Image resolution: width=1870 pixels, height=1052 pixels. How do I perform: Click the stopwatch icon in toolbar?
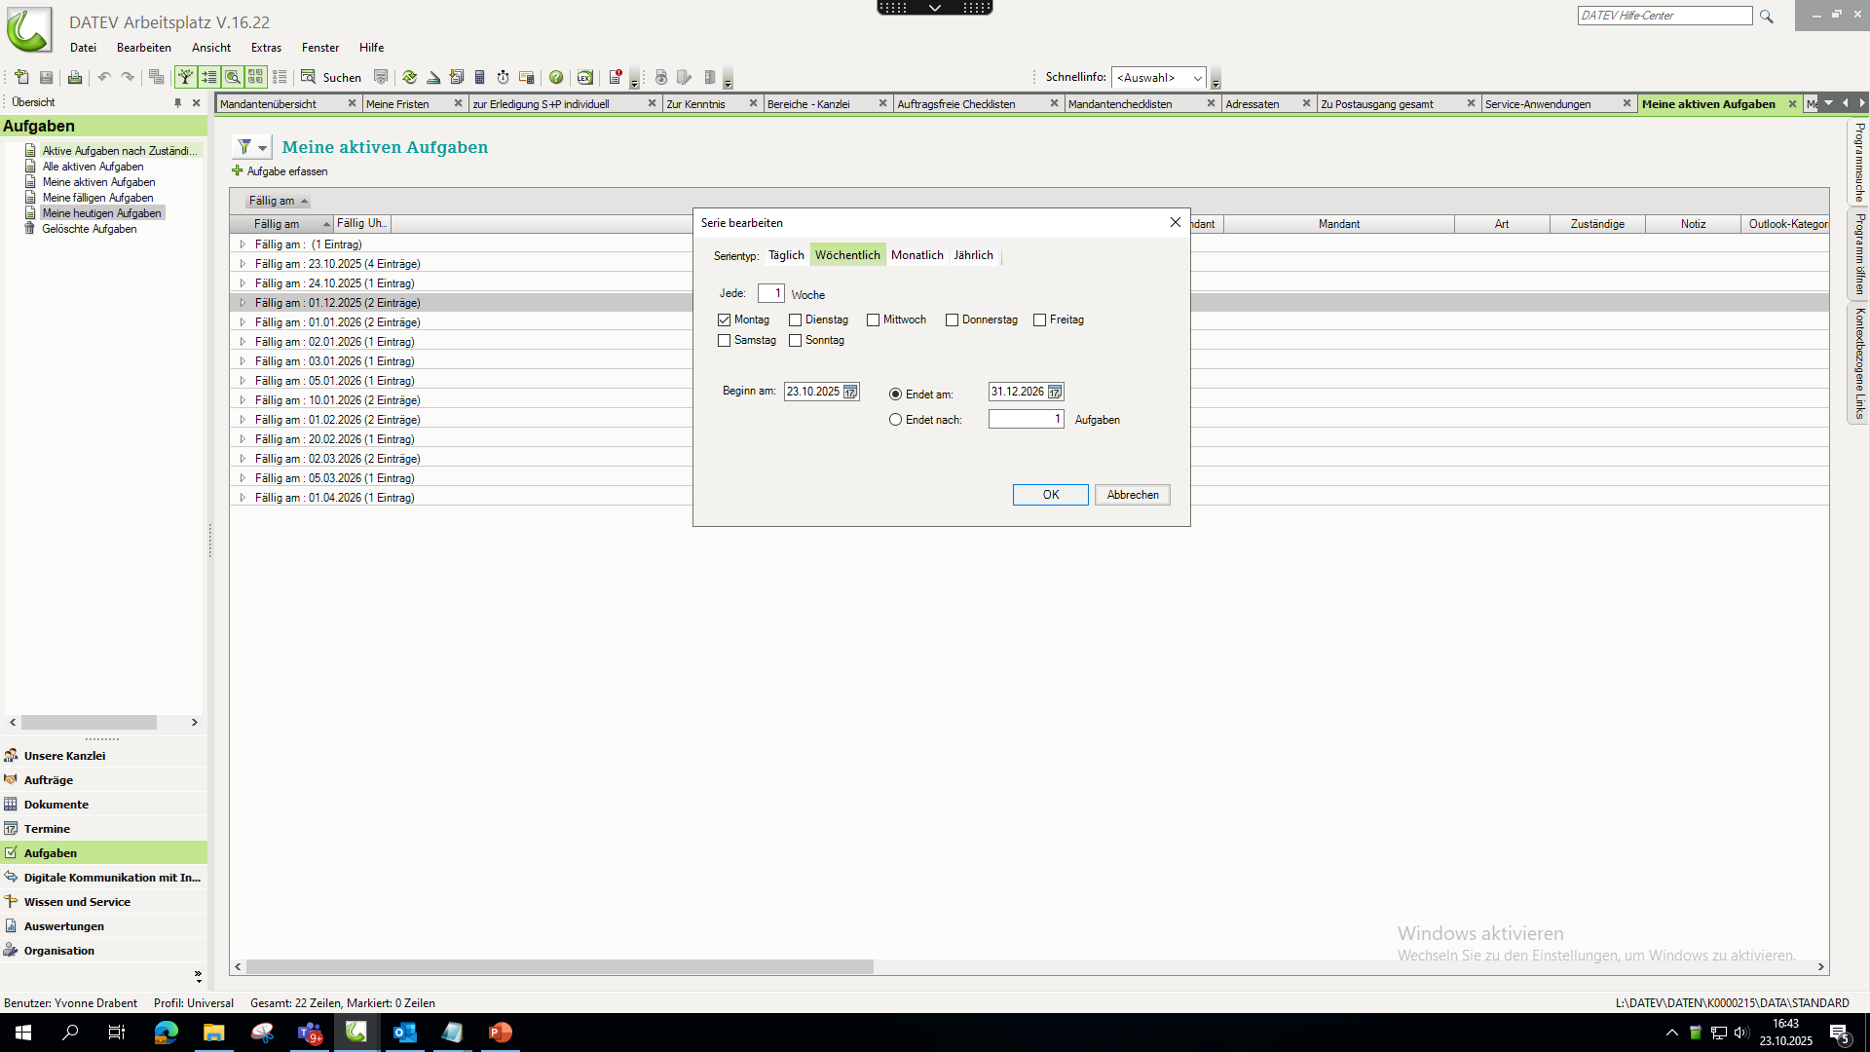(503, 77)
